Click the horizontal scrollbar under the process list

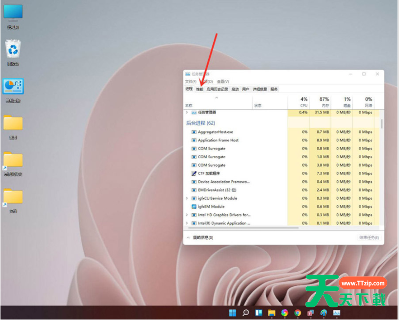pyautogui.click(x=242, y=227)
